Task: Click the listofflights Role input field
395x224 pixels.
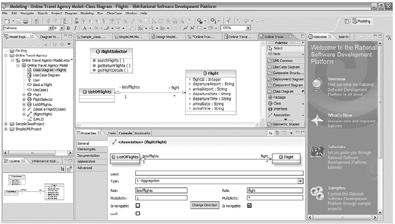Action: tap(161, 190)
